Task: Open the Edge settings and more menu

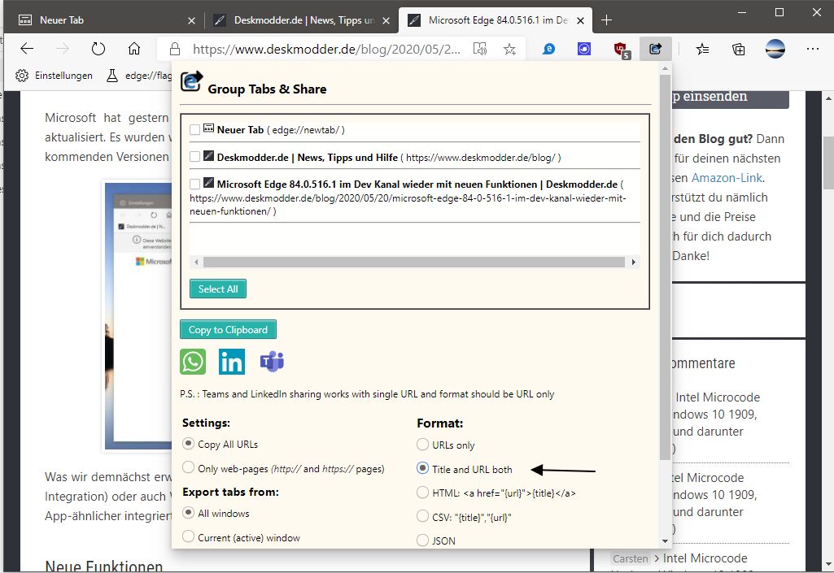Action: 813,49
